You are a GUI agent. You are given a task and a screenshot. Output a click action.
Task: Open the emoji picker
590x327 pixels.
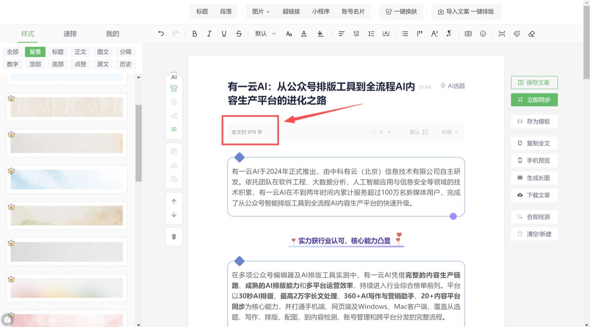pyautogui.click(x=483, y=34)
